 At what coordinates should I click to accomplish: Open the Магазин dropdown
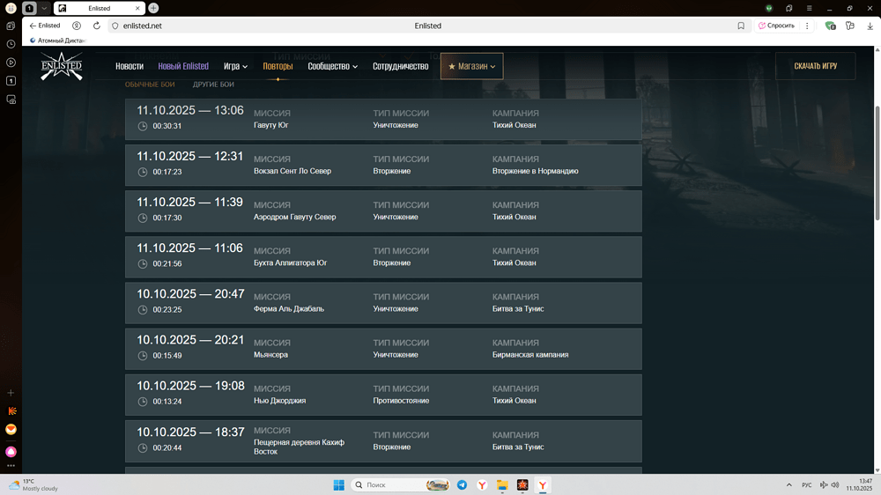(x=472, y=66)
